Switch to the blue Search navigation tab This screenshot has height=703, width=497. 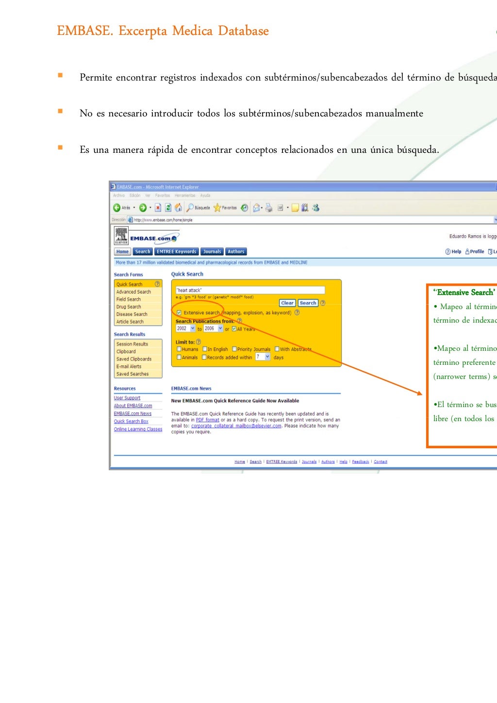(x=143, y=251)
